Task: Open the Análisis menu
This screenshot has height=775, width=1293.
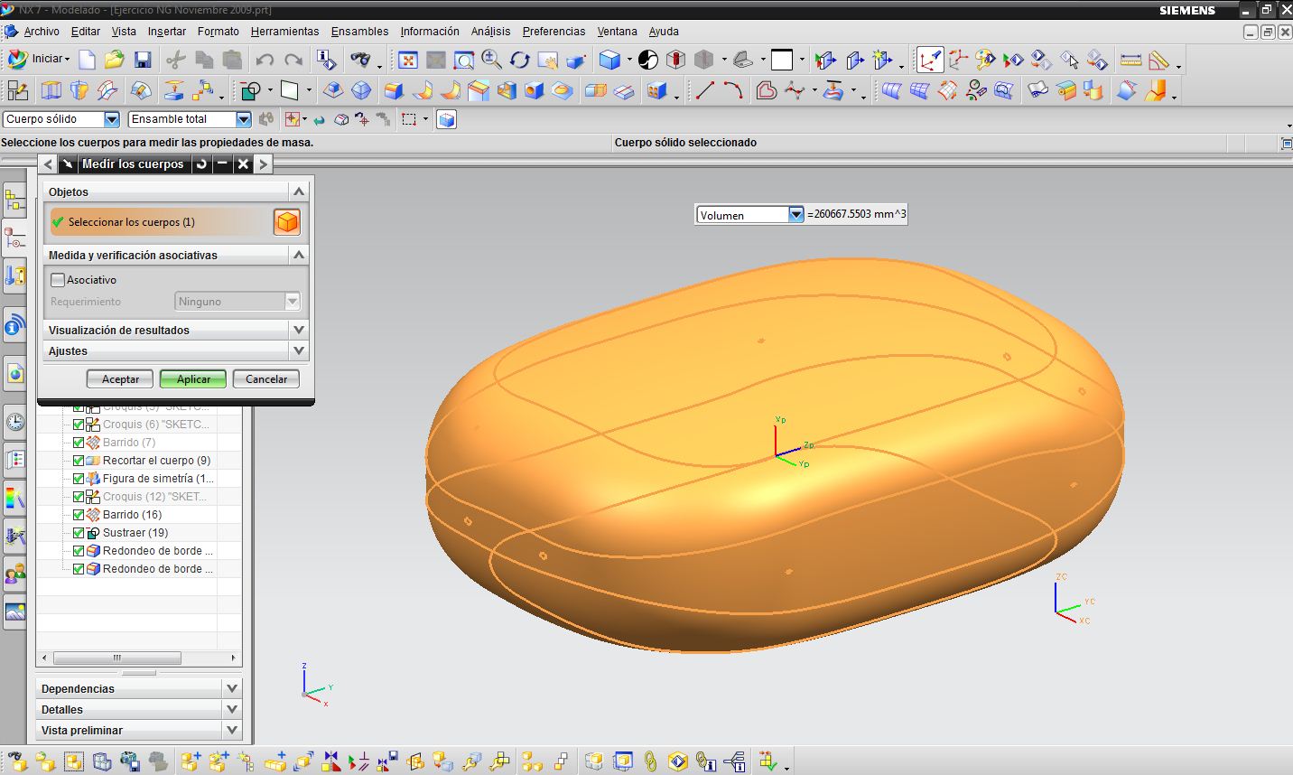Action: click(x=491, y=32)
